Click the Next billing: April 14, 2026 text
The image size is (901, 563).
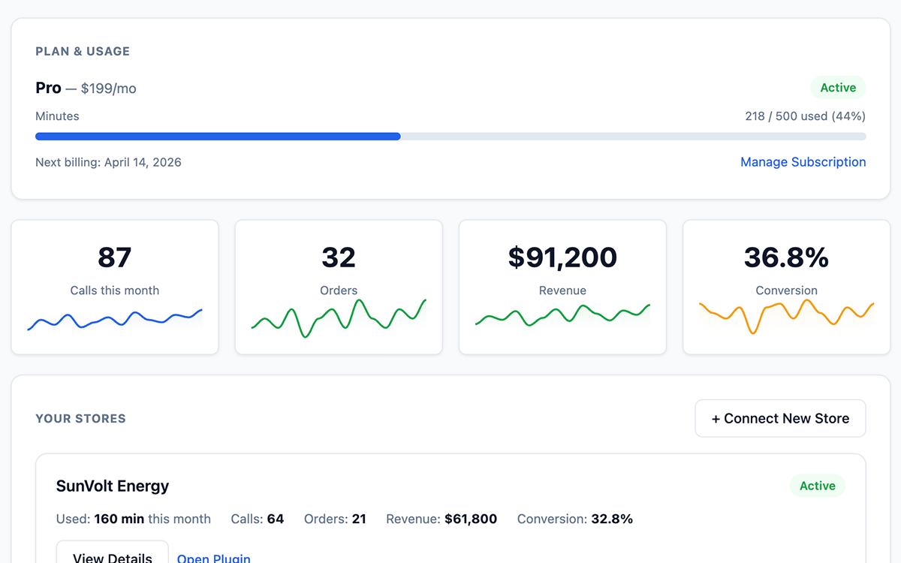(107, 161)
